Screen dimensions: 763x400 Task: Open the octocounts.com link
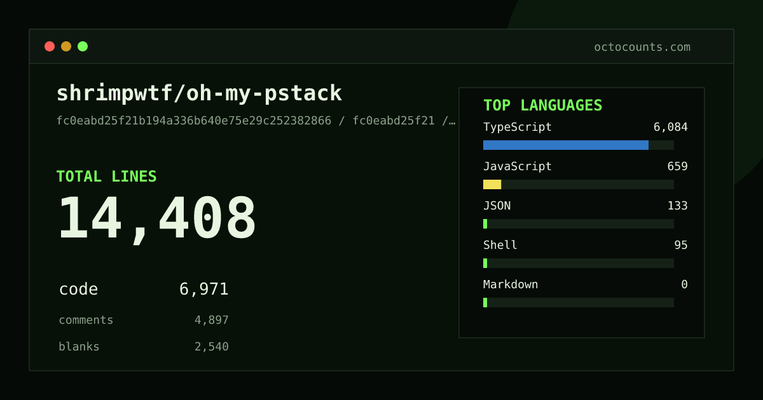pos(642,47)
